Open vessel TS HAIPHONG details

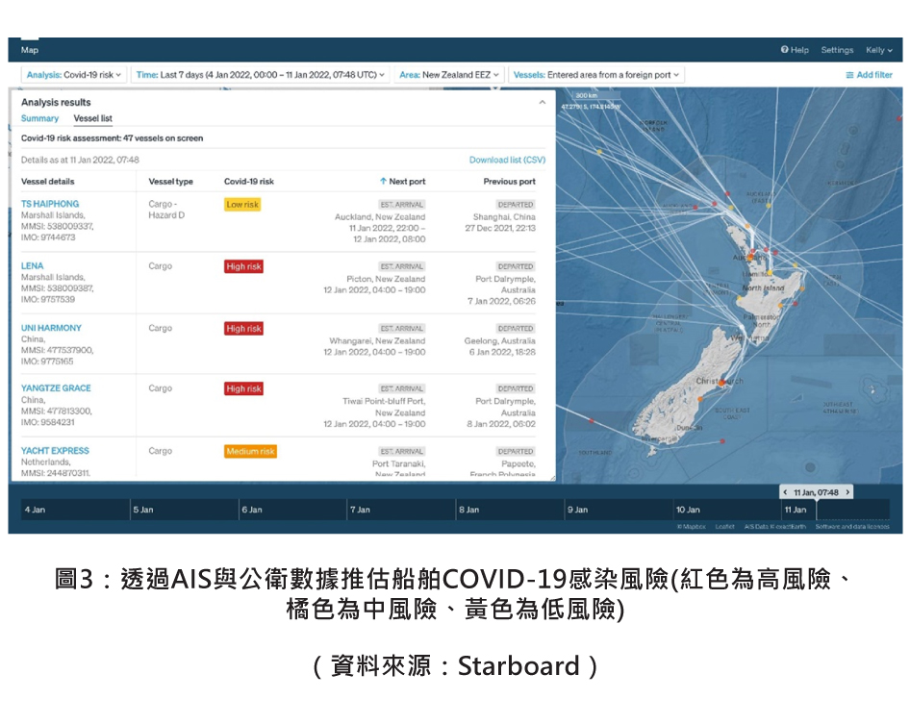pyautogui.click(x=50, y=204)
